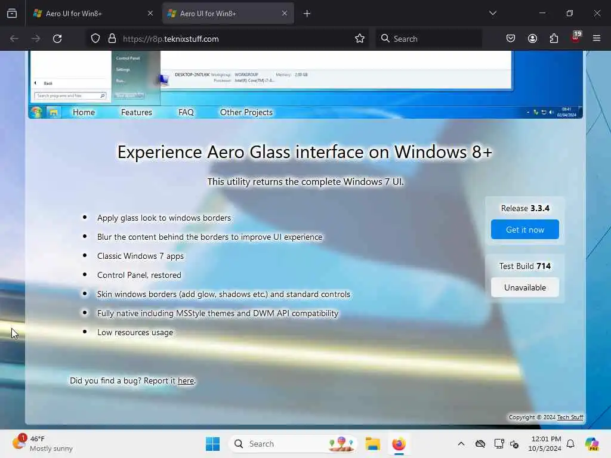Download release via Get it now
The width and height of the screenshot is (611, 458).
(525, 230)
